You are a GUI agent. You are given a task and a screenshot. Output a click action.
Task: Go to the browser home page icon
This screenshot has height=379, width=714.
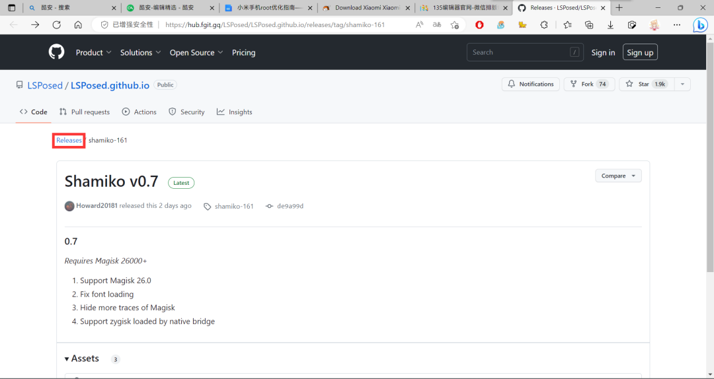78,24
